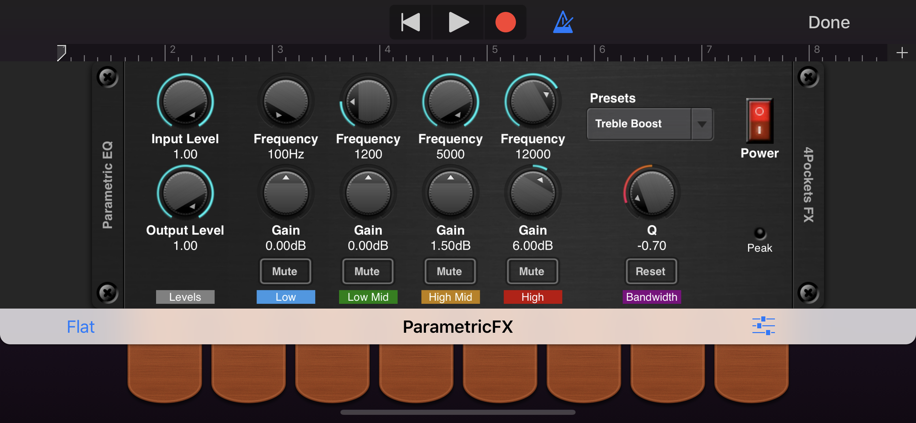This screenshot has width=916, height=423.
Task: Click the plus icon to add a song section
Action: click(x=902, y=53)
